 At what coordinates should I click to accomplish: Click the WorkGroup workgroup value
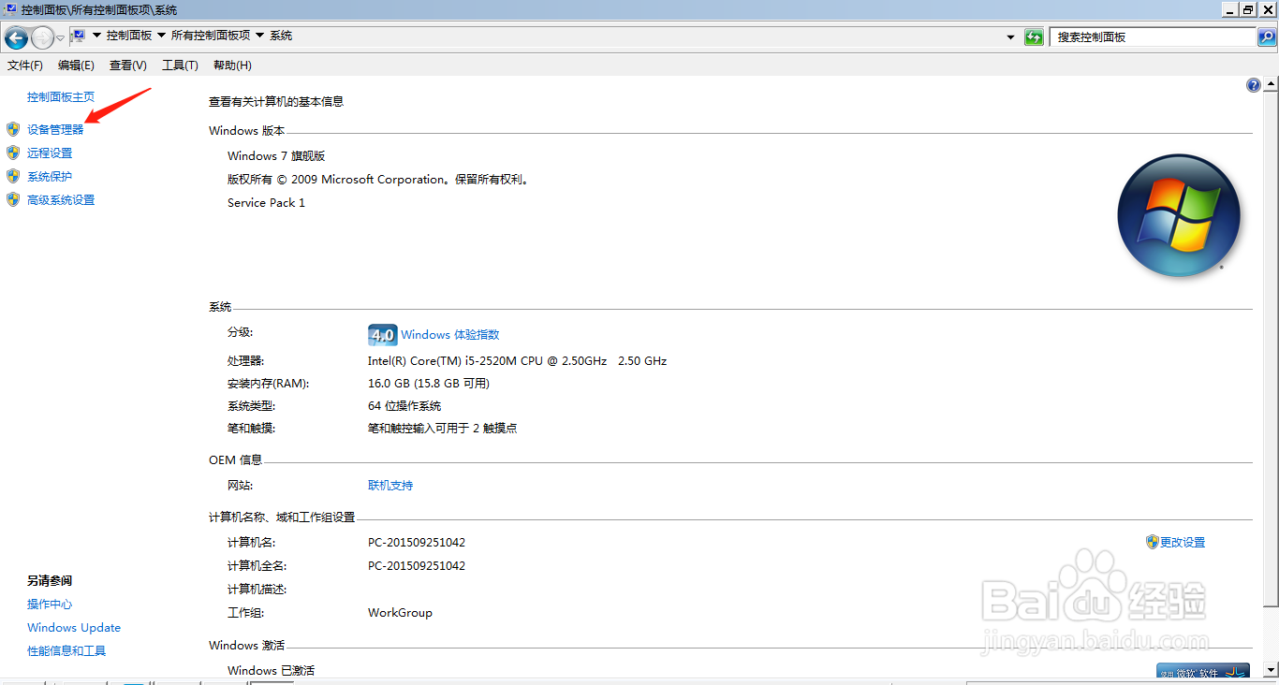400,613
